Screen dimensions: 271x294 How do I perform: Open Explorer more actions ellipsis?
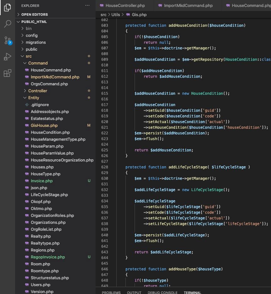87,6
